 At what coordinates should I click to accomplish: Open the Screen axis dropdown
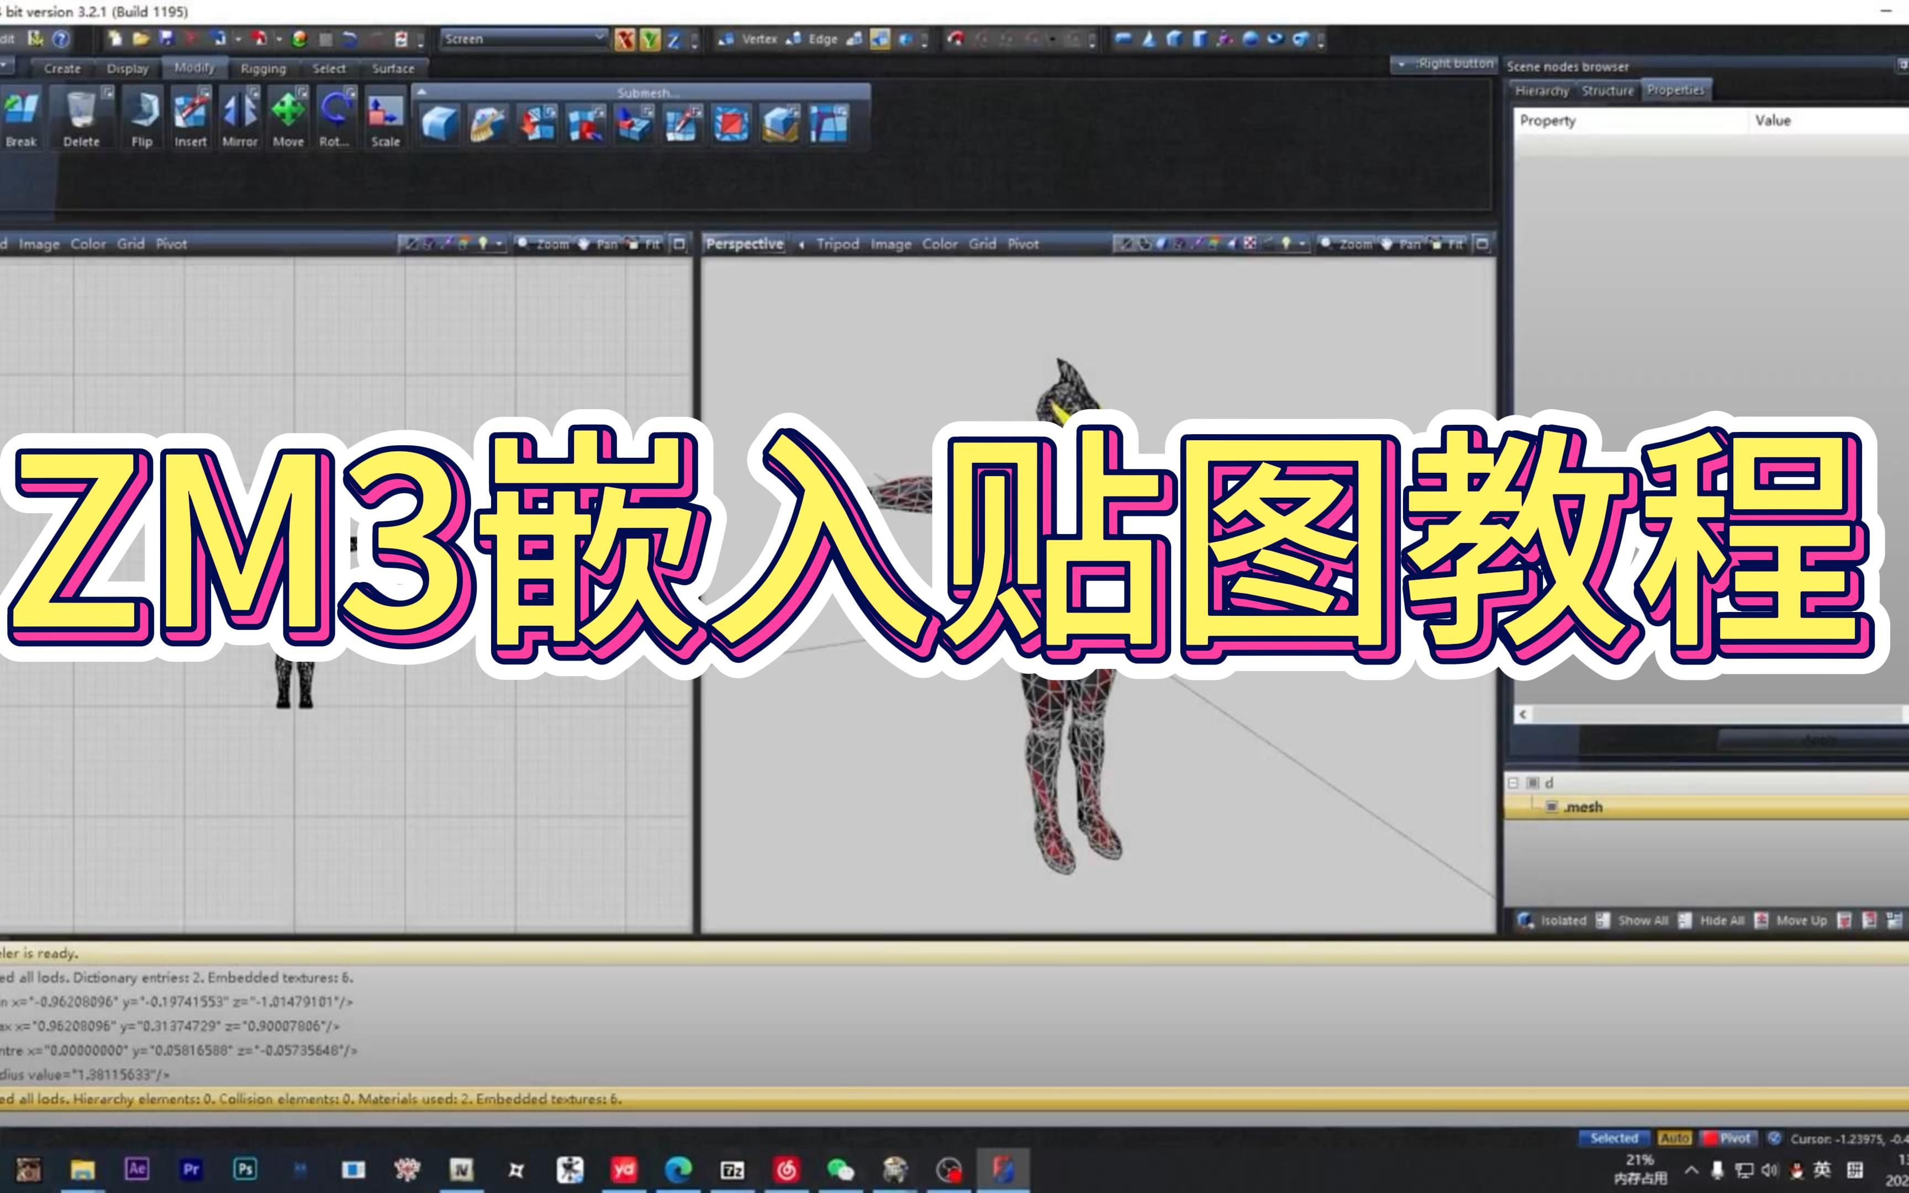524,38
